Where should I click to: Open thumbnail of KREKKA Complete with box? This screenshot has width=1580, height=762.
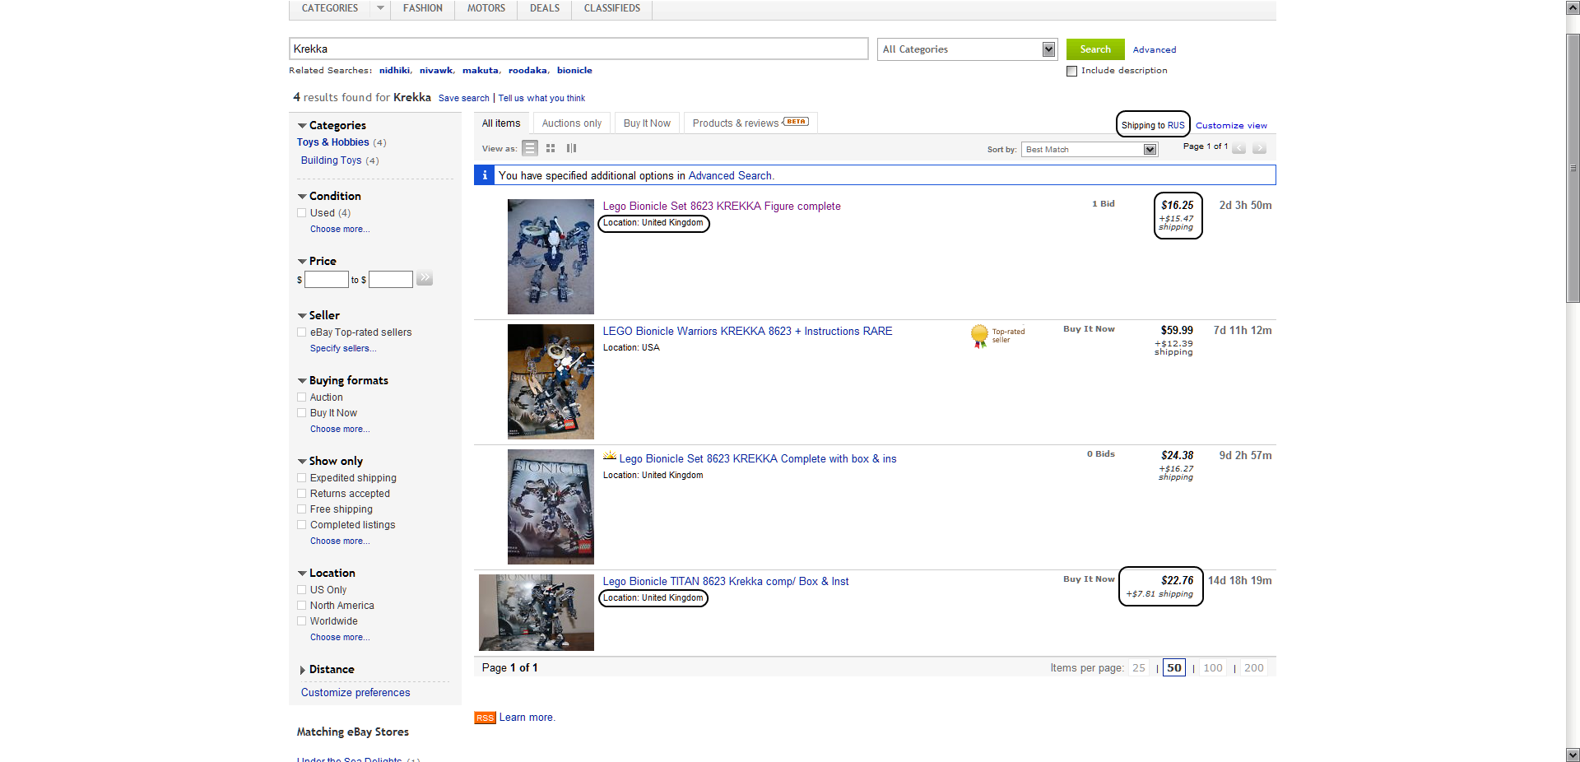point(551,507)
